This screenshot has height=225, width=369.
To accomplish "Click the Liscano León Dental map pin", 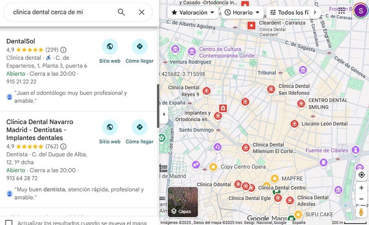I will (294, 124).
